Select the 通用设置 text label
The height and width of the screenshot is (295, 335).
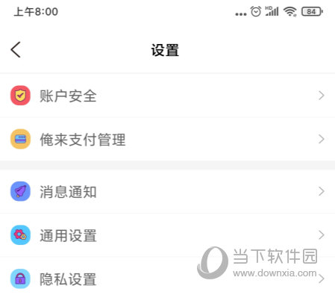tap(68, 235)
